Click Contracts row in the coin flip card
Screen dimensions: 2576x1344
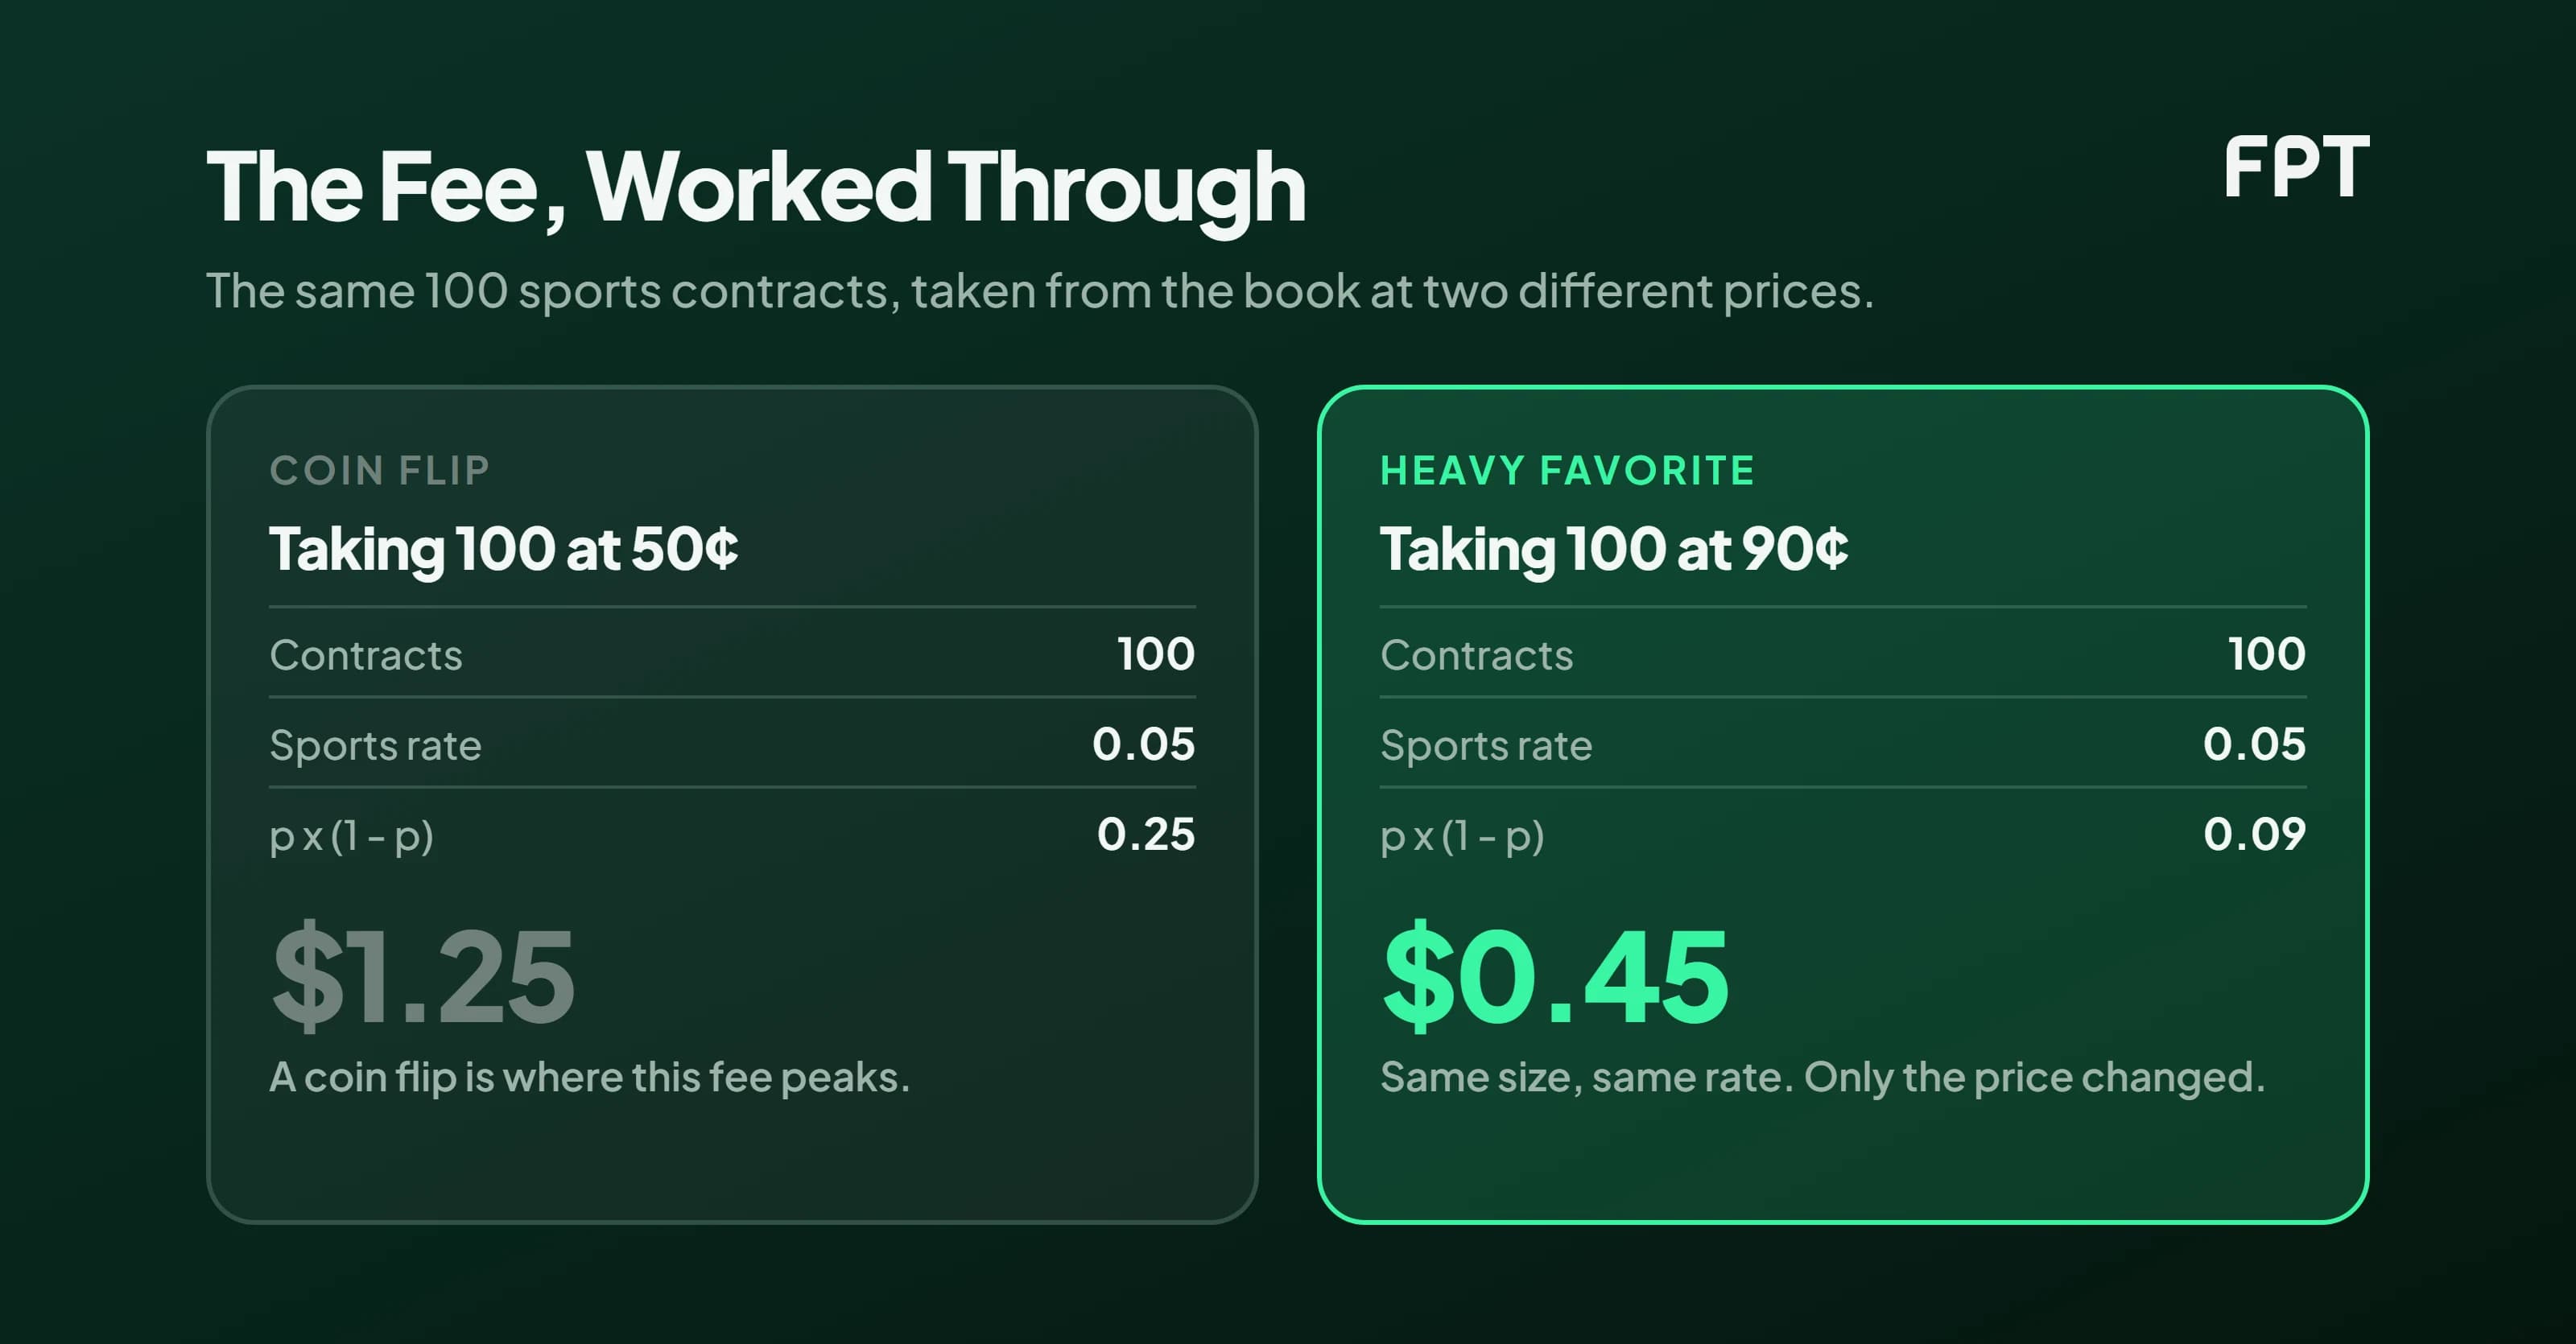[x=732, y=654]
